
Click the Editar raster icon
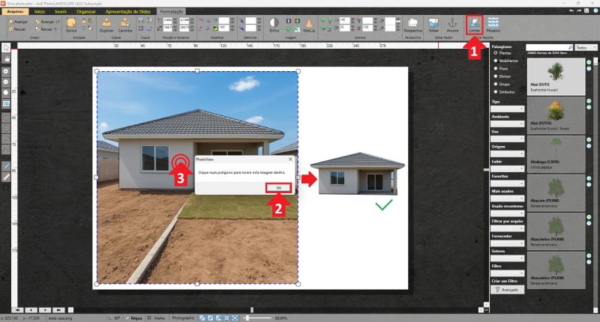pyautogui.click(x=433, y=25)
